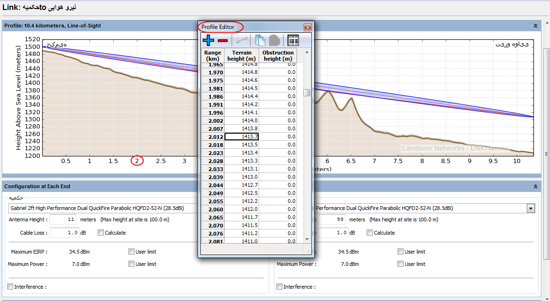550x301 pixels.
Task: Select terrain height 1413.8 cell
Action: click(x=241, y=128)
